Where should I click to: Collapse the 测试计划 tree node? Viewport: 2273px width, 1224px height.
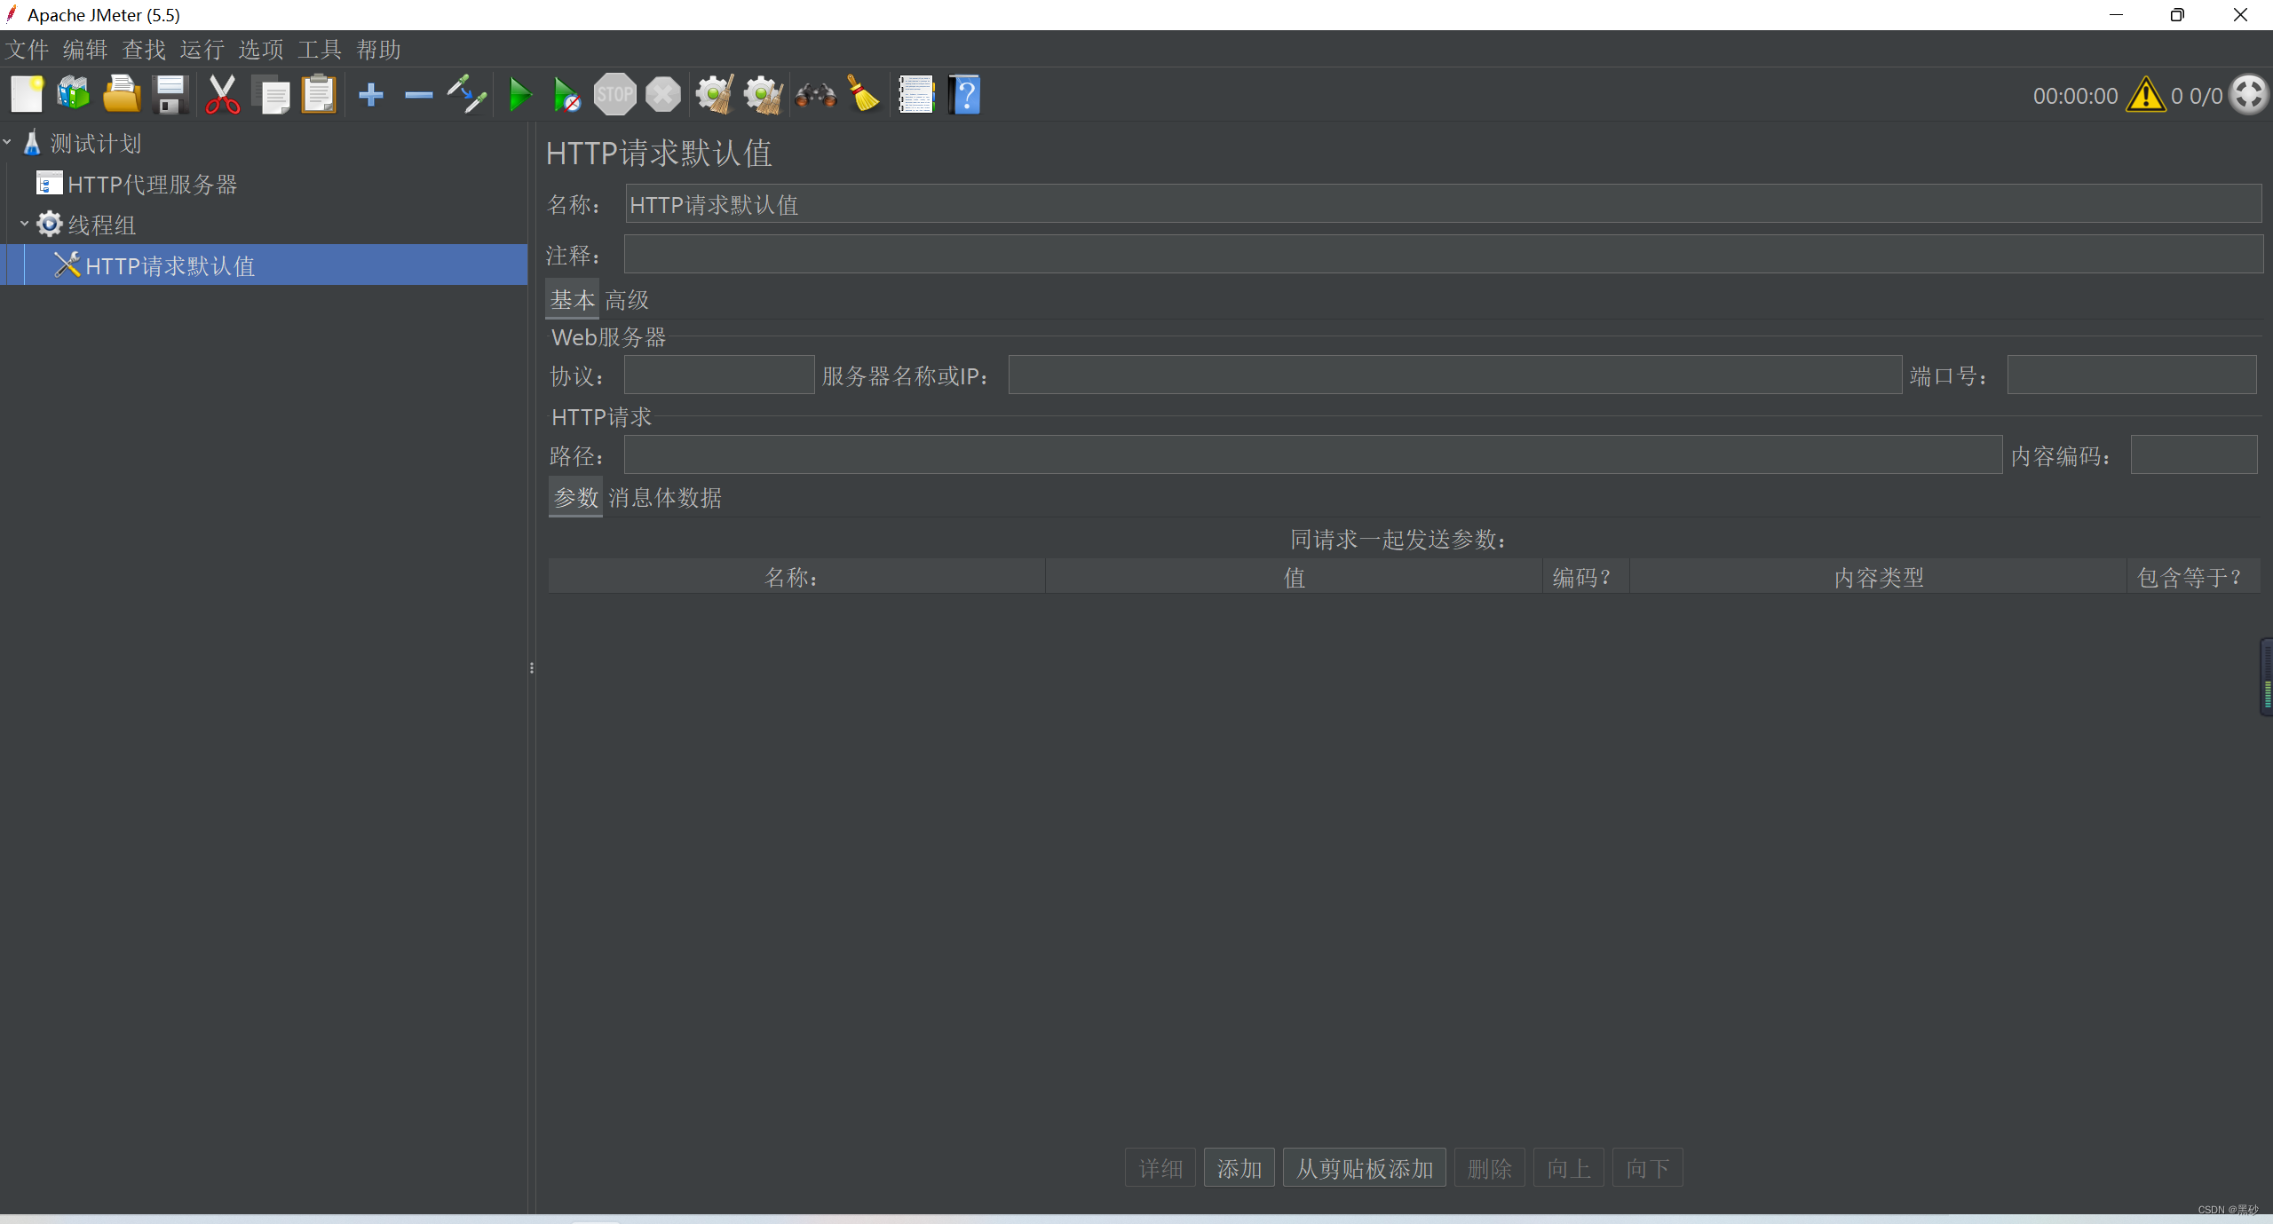(8, 143)
